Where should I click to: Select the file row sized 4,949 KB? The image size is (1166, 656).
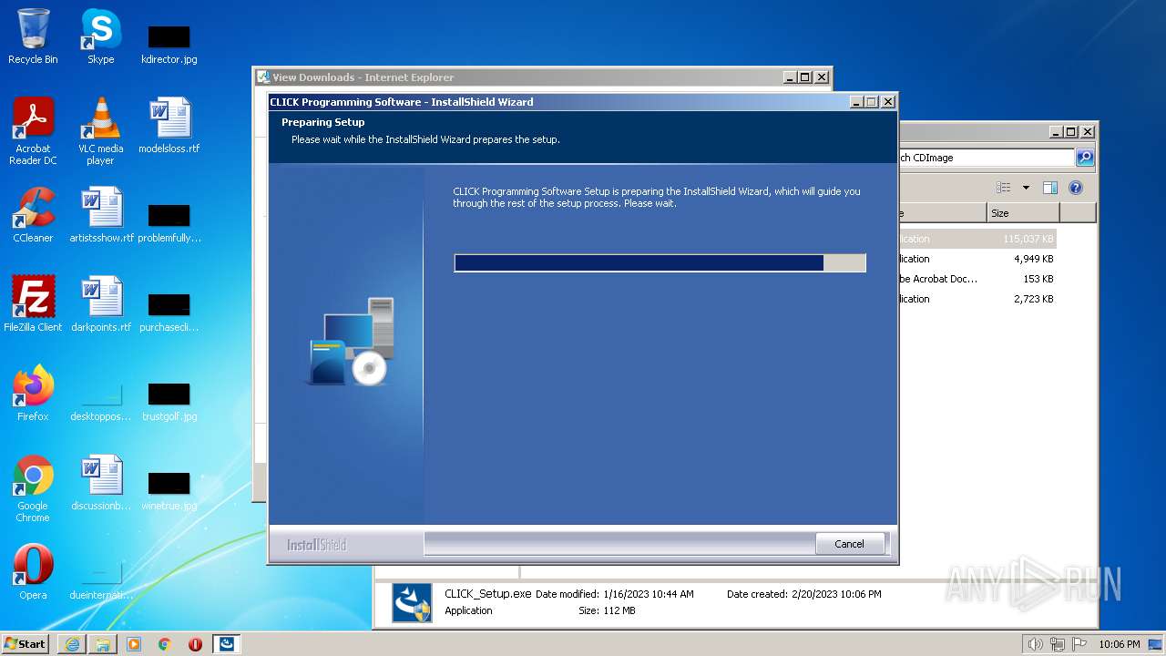977,259
